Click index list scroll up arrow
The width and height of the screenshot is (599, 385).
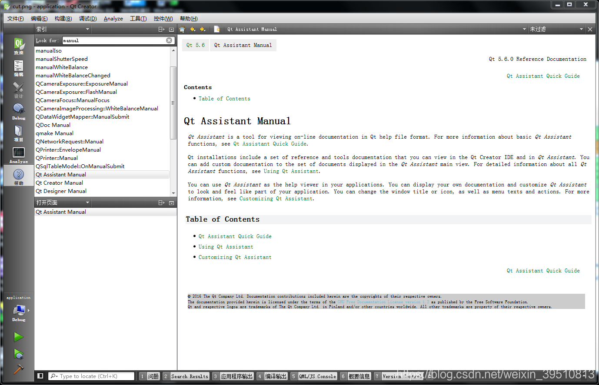coord(173,50)
